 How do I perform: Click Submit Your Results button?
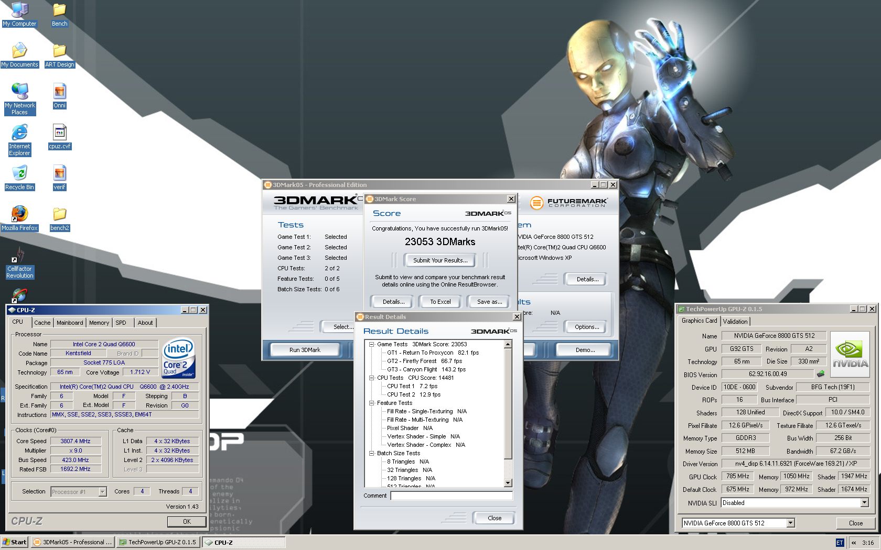click(440, 260)
